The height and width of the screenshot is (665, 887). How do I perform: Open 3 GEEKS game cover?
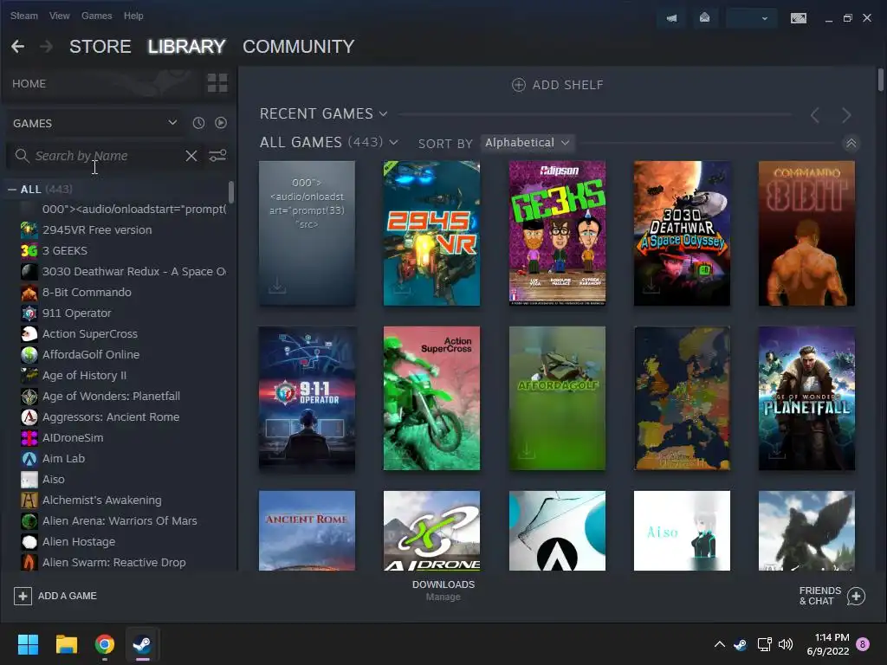point(557,233)
